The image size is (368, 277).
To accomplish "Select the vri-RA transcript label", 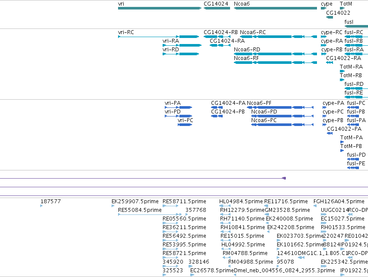I will [171, 41].
